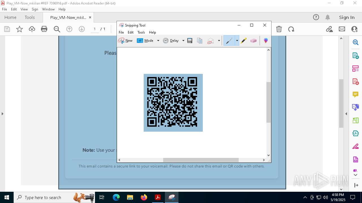The width and height of the screenshot is (362, 203).
Task: Click the captured QR code image
Action: 173,103
